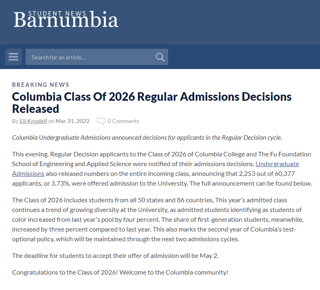Click the underlined Admissions link continuation
The height and width of the screenshot is (290, 320).
click(28, 174)
